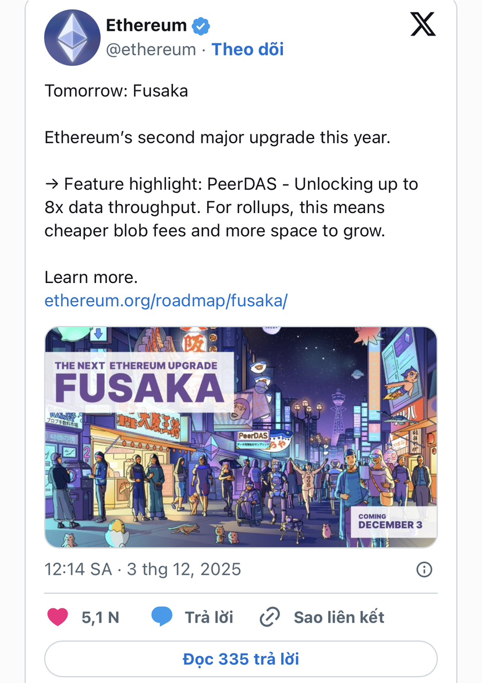Like the post with the heart icon
The image size is (482, 683).
coord(58,617)
